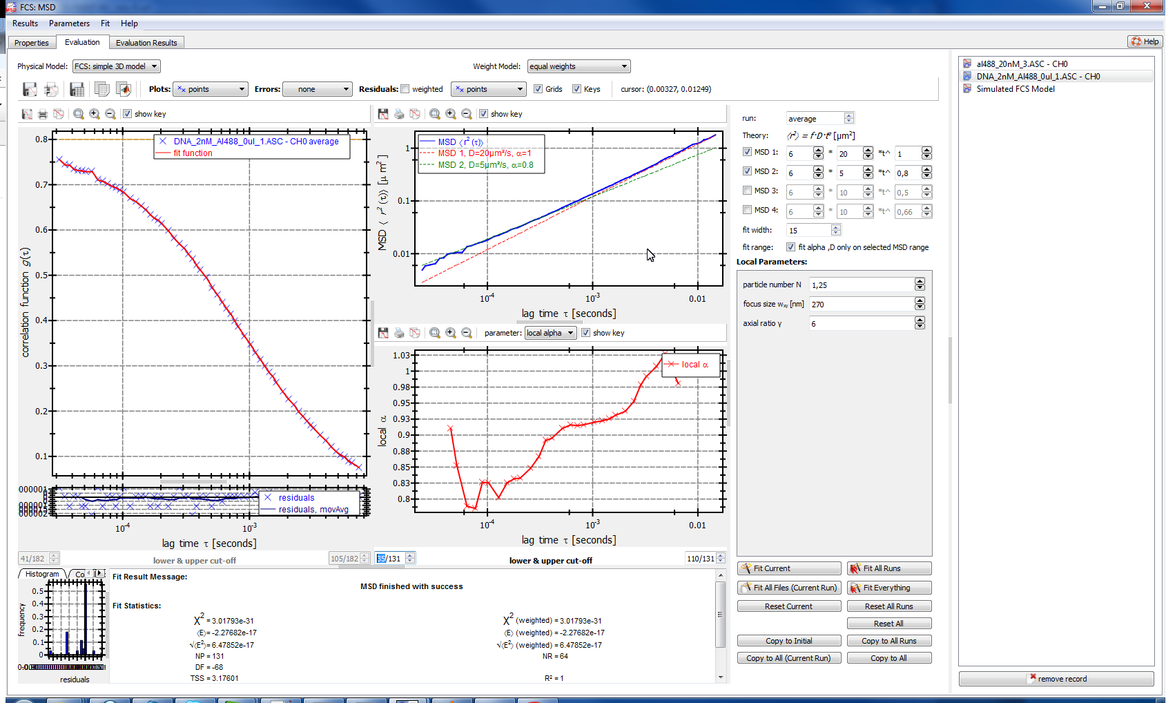
Task: Print the local alpha plot
Action: (399, 333)
